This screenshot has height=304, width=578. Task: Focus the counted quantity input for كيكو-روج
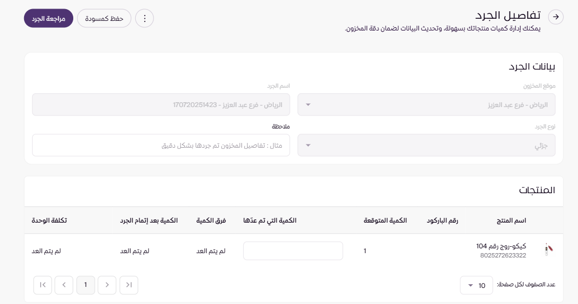[293, 250]
